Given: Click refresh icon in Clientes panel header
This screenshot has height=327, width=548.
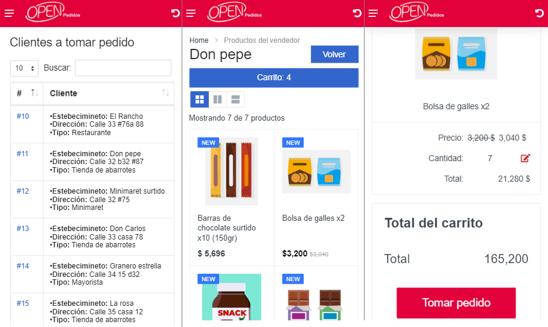Looking at the screenshot, I should [x=175, y=13].
